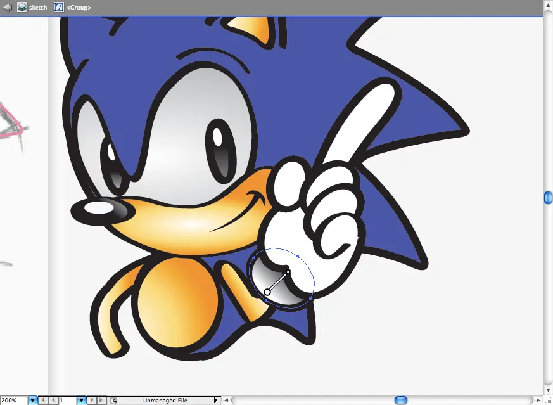Click the <Group> breadcrumb label
The height and width of the screenshot is (405, 553).
tap(79, 8)
